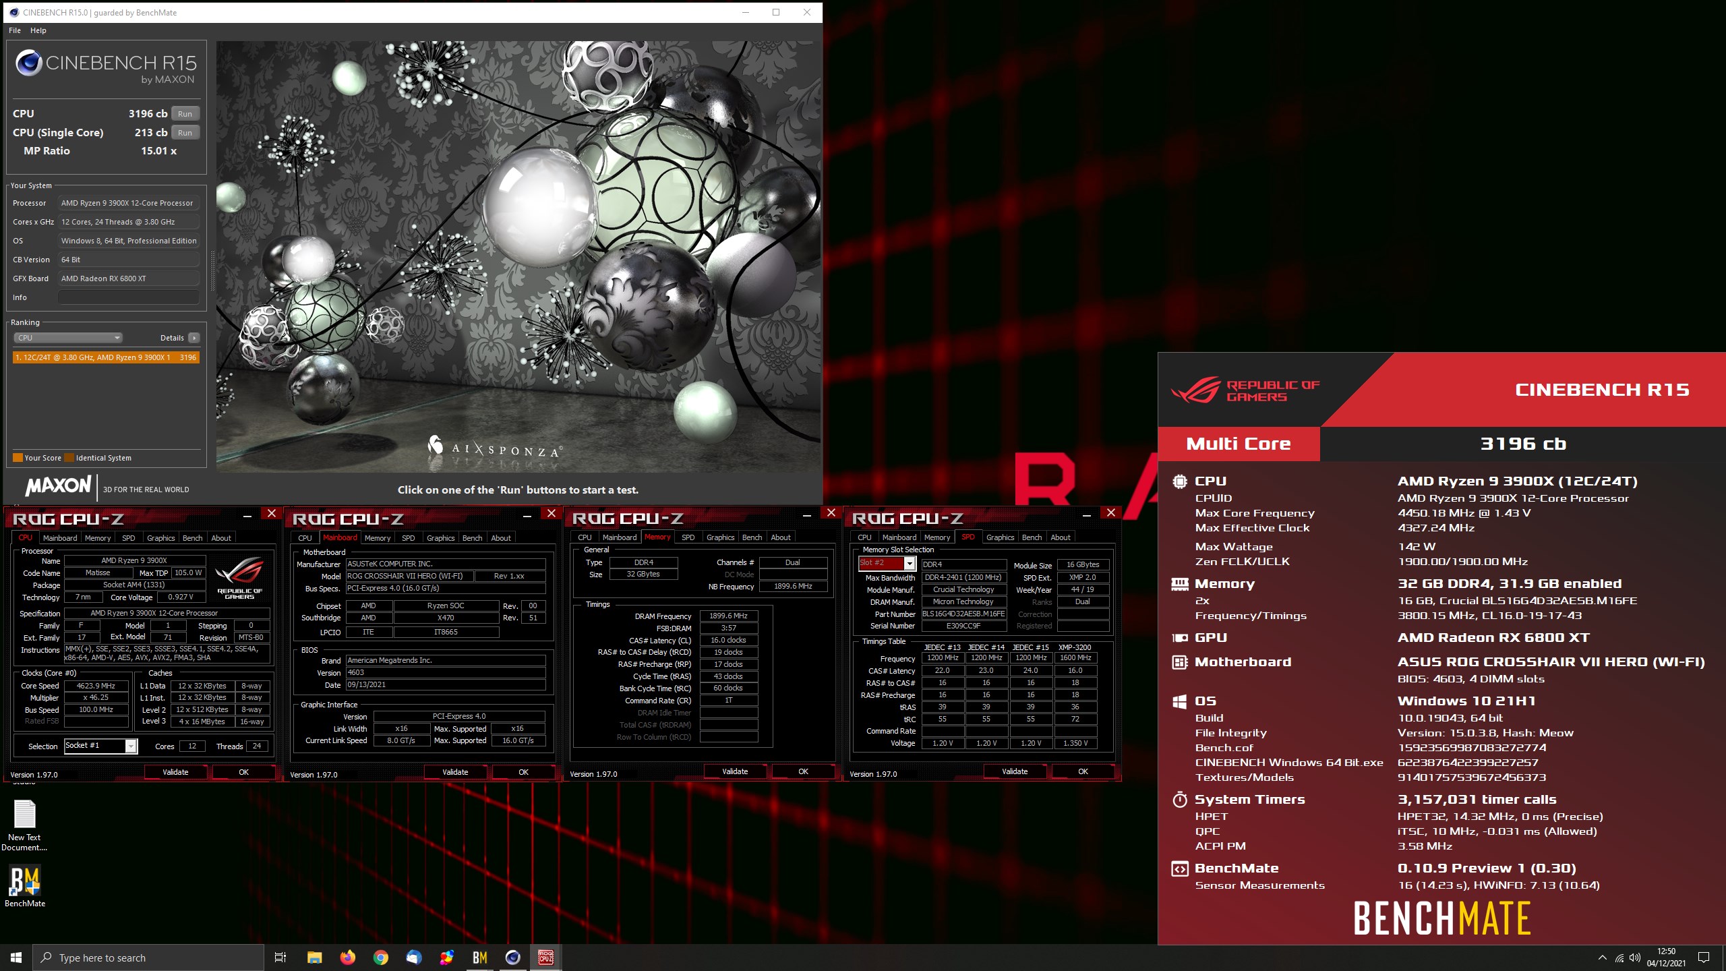Screen dimensions: 1726x971
Task: Click the Identical System legend swatch
Action: pos(69,458)
